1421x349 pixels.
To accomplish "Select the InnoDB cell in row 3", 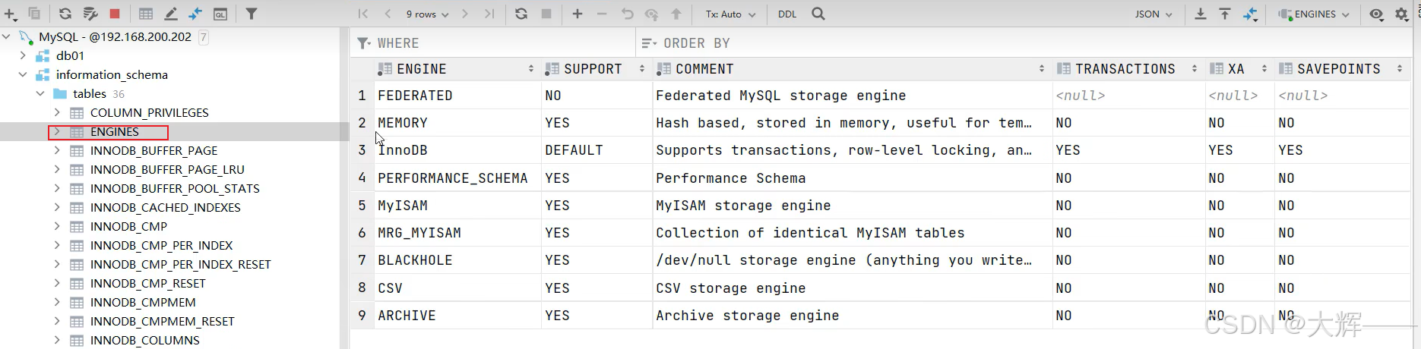I will pyautogui.click(x=403, y=150).
